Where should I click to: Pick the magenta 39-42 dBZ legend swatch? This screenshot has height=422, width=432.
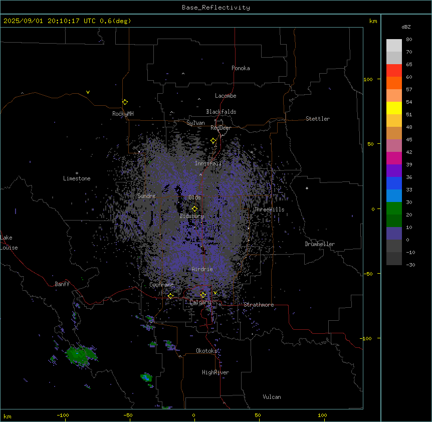pos(394,158)
